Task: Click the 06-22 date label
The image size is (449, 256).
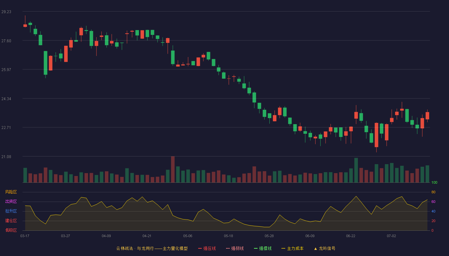Action: [351, 236]
